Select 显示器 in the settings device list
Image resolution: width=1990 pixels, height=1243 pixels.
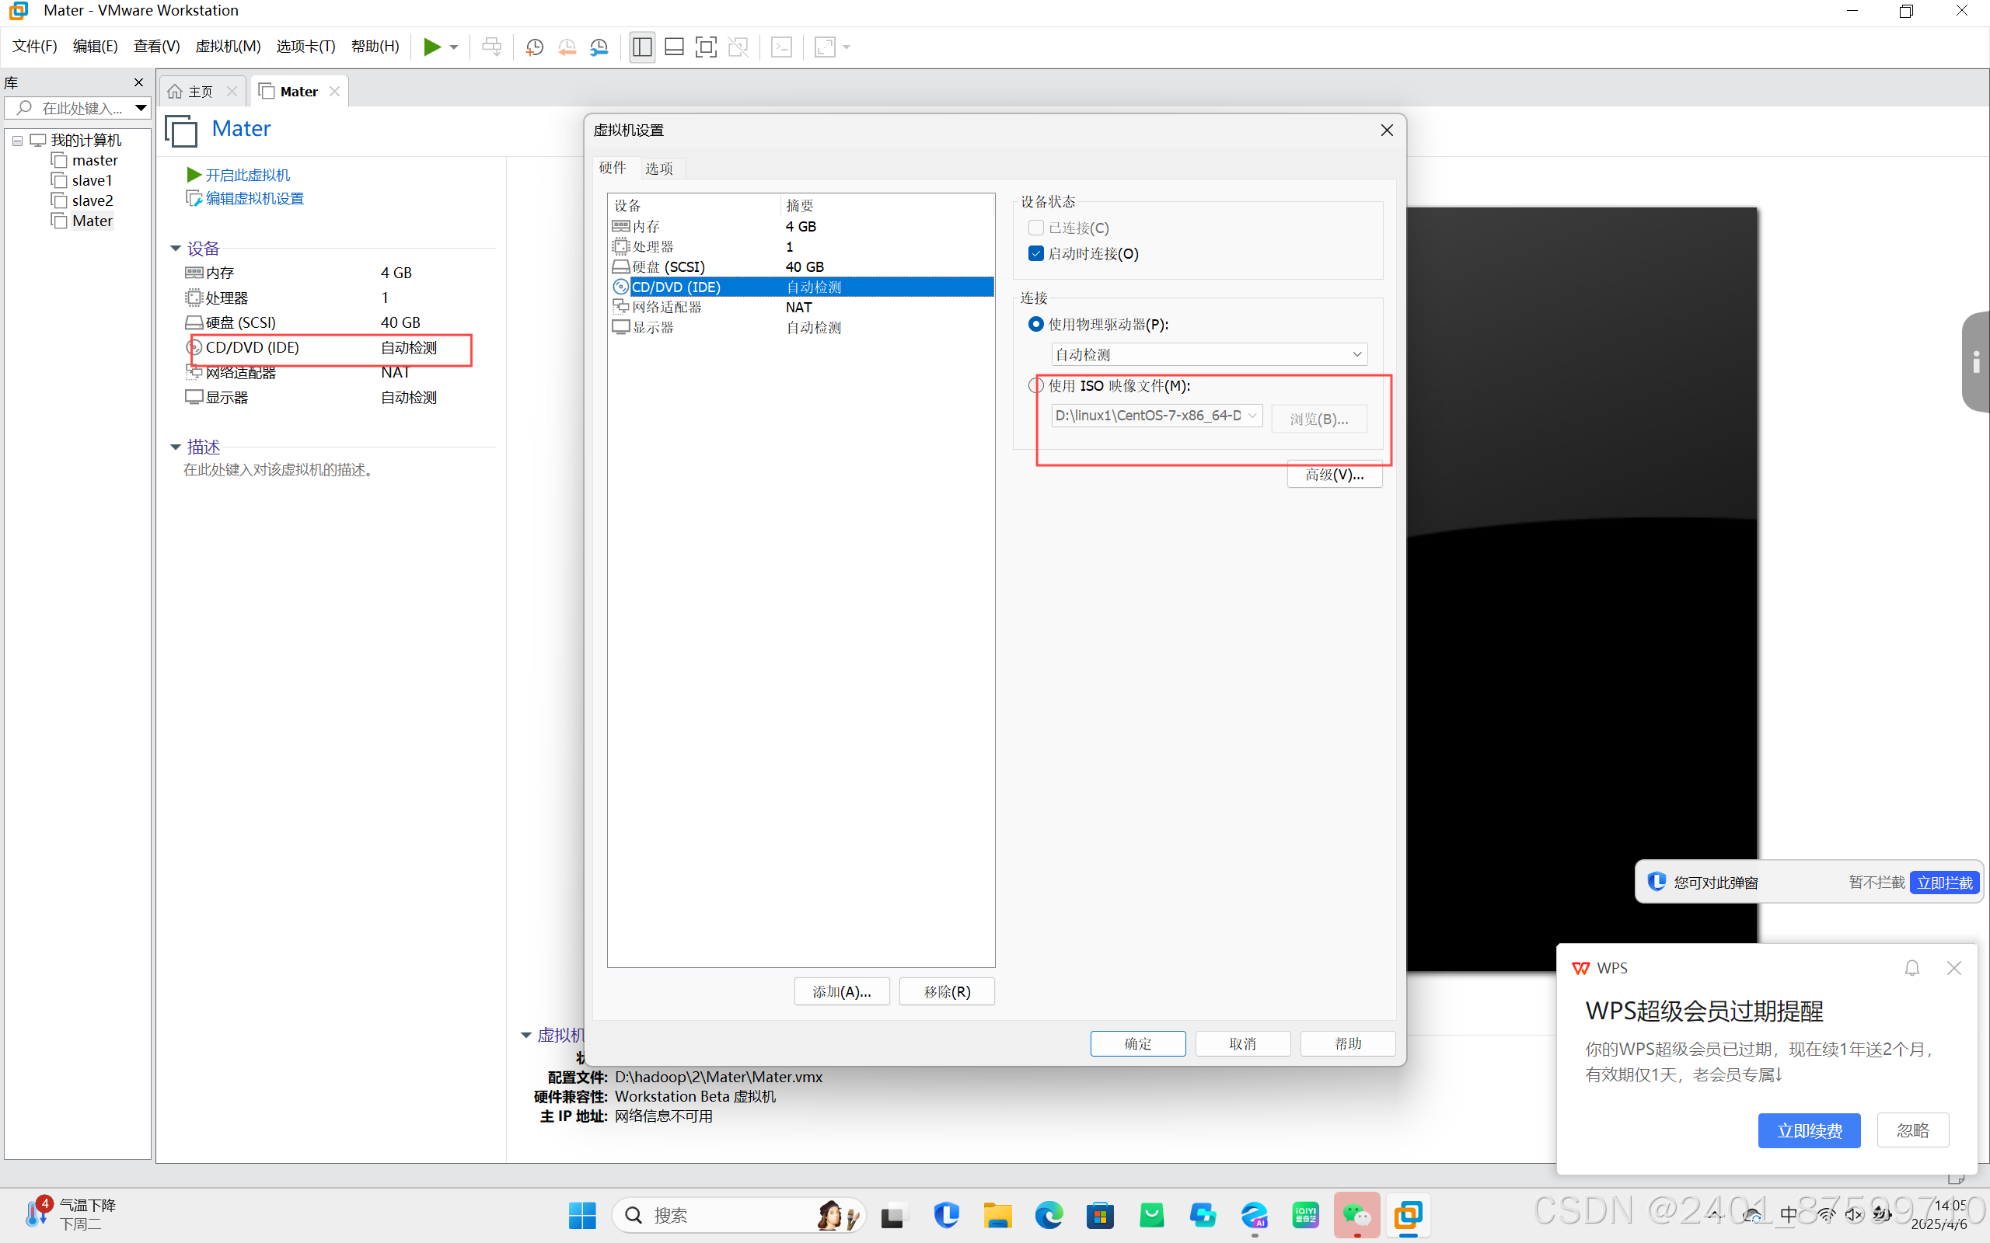click(801, 327)
